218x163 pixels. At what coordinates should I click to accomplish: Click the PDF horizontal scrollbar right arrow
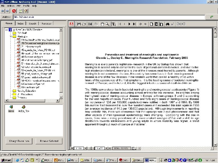212,148
